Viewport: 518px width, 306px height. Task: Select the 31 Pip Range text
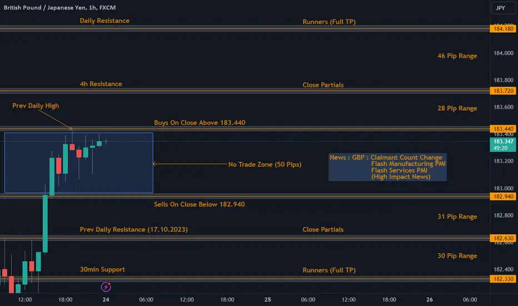click(457, 216)
